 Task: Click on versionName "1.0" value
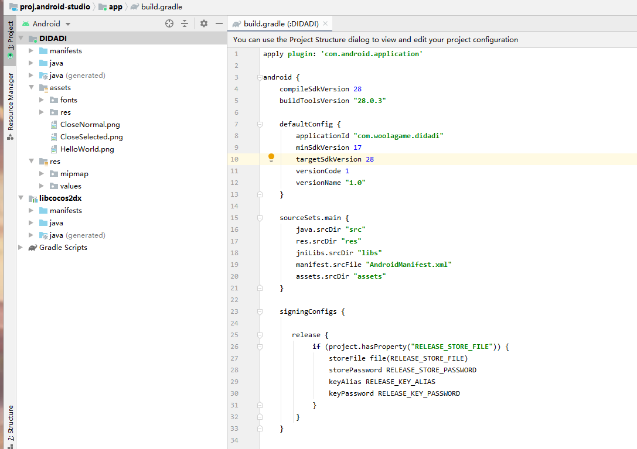[x=355, y=183]
